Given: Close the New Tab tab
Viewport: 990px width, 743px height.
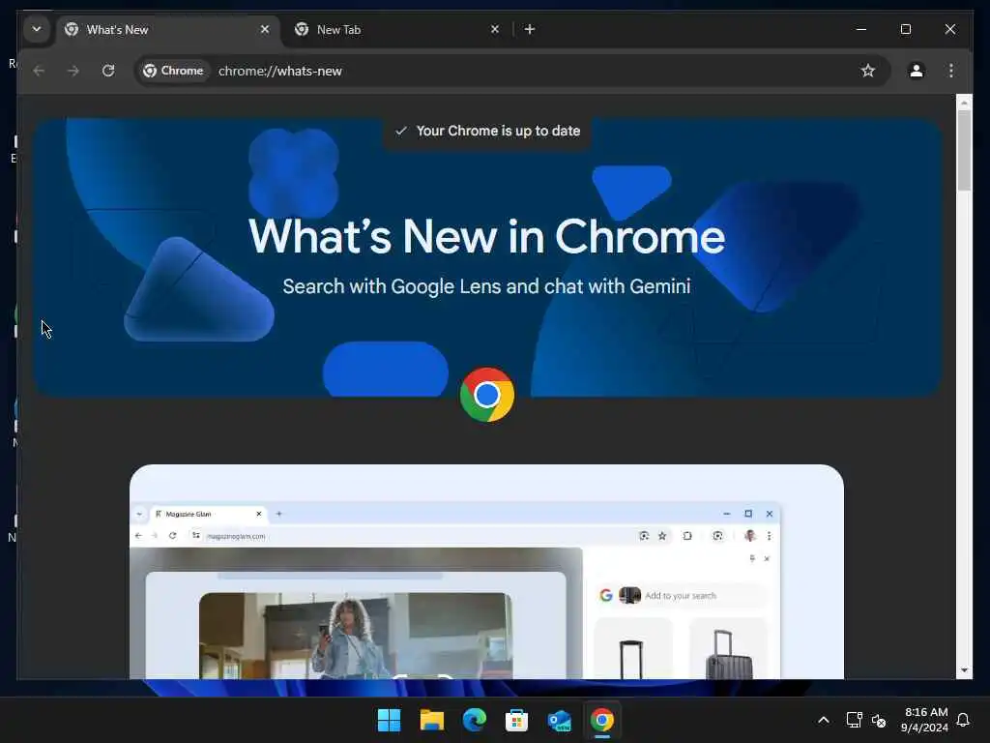Looking at the screenshot, I should pos(495,29).
